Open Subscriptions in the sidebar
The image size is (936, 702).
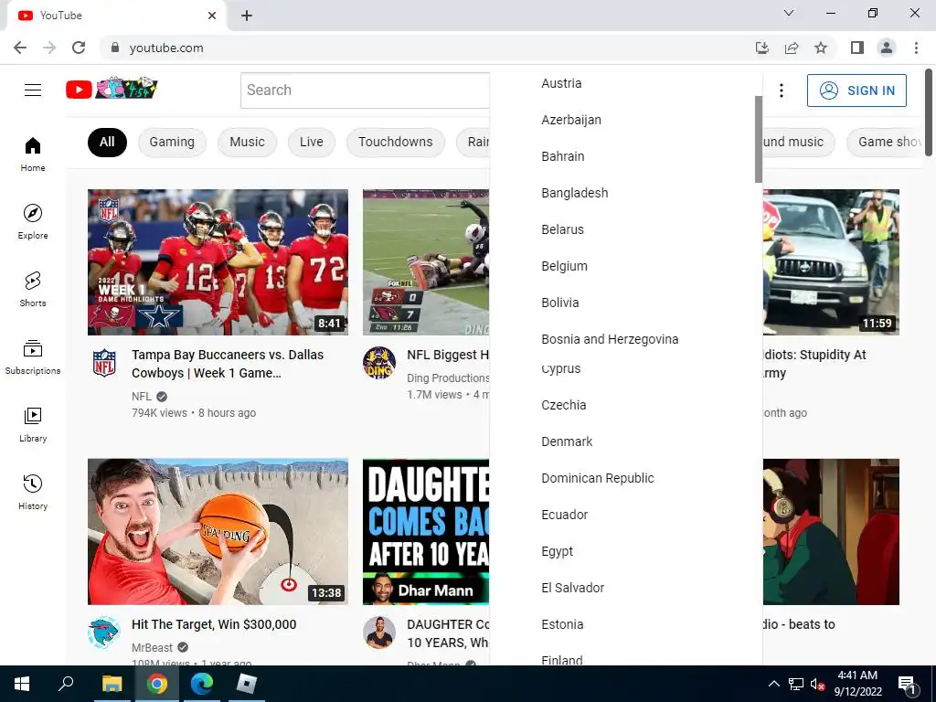coord(33,356)
